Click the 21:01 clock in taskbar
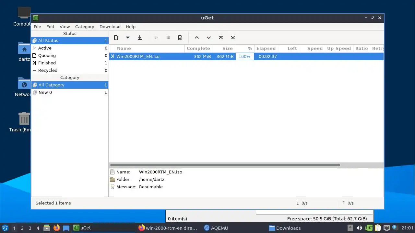Screen dimensions: 415x233 pyautogui.click(x=407, y=228)
